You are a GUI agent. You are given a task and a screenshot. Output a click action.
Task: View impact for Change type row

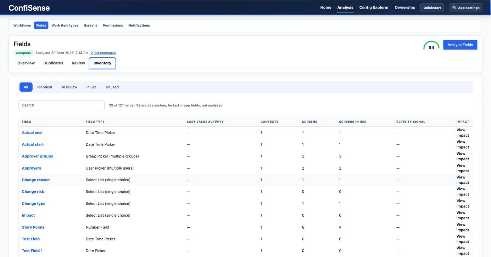click(463, 204)
